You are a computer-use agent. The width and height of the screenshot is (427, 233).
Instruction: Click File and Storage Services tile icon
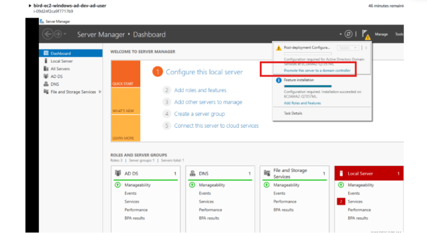(267, 173)
